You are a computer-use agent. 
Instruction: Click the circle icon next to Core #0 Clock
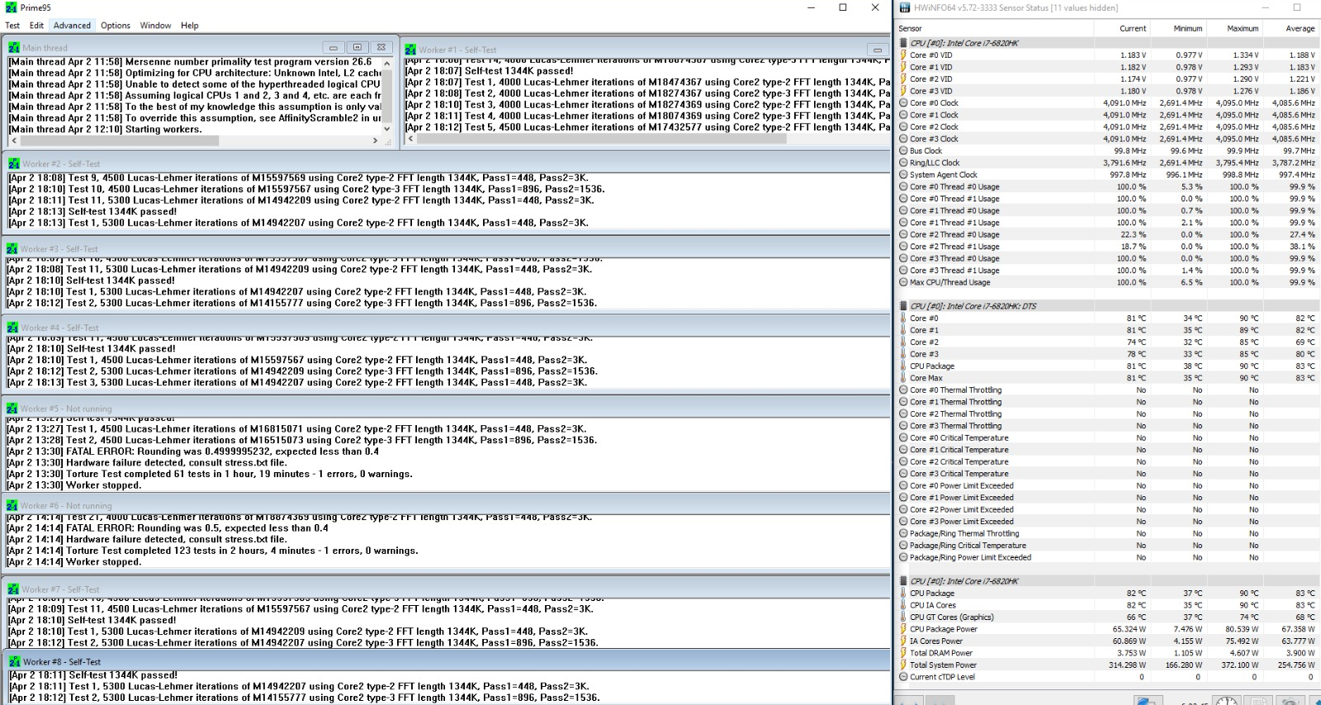click(903, 103)
